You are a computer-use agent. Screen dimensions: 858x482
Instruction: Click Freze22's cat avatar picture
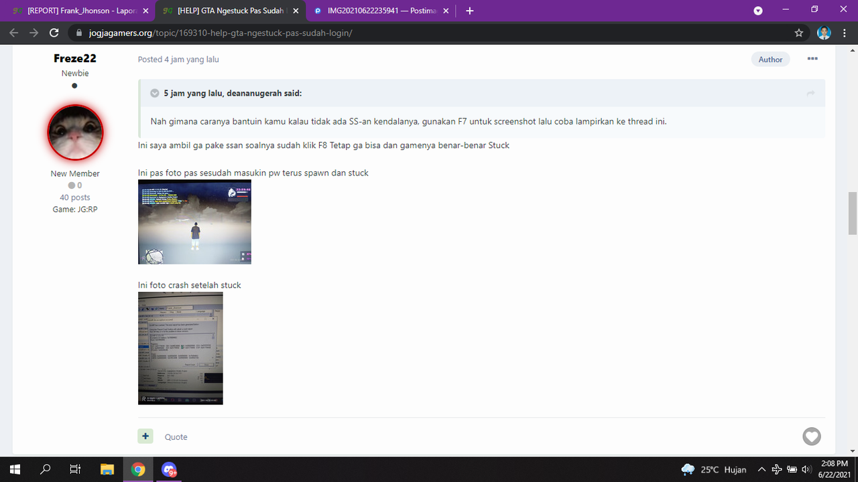(75, 133)
